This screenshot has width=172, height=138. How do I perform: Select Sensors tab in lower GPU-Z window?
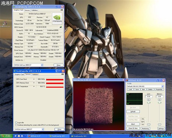click(28, 74)
